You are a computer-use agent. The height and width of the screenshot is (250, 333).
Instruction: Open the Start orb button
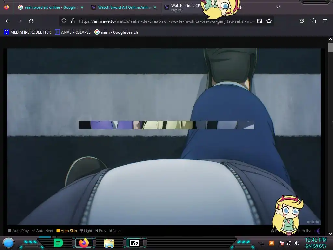point(8,243)
